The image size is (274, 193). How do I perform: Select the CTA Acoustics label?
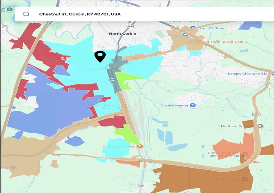[x=226, y=179]
